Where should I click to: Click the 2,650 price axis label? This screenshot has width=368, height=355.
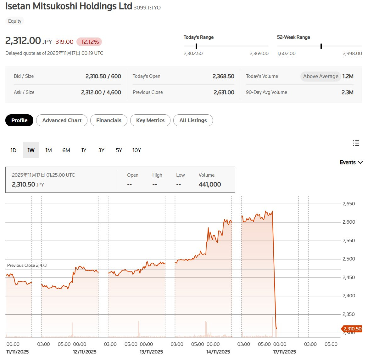click(x=348, y=203)
